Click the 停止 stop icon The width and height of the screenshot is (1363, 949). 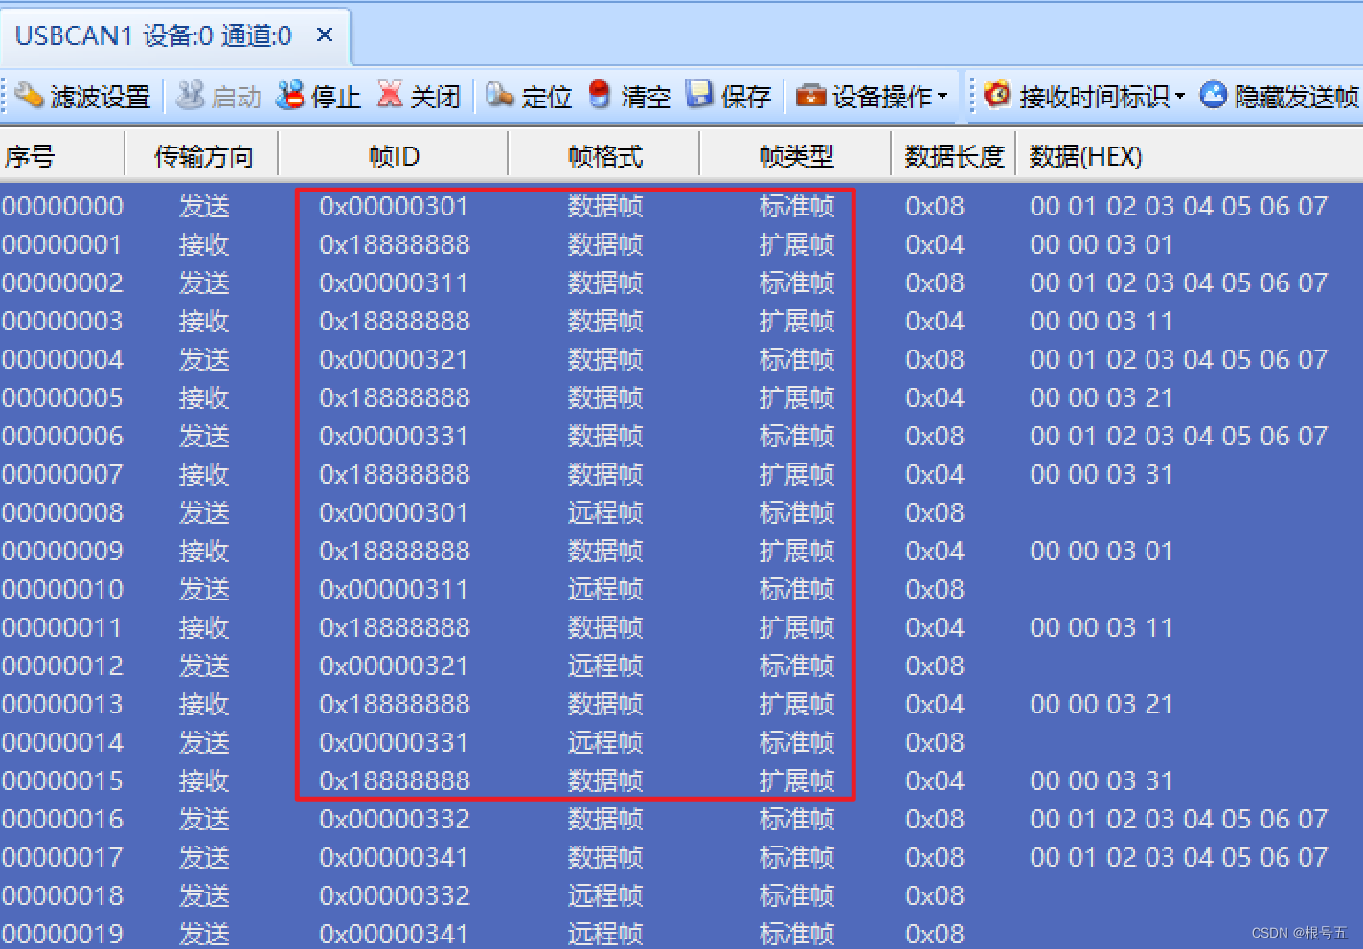[x=289, y=95]
